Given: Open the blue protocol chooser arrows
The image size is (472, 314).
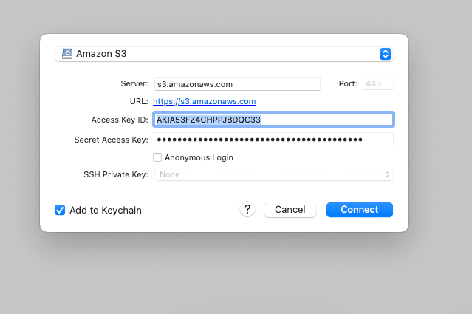Looking at the screenshot, I should click(x=386, y=54).
